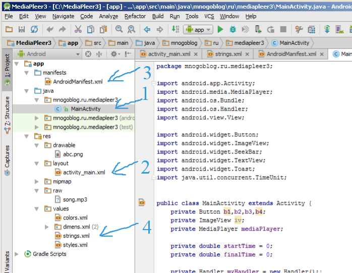352x273 pixels.
Task: Start debugging with the bug icon
Action: (x=233, y=30)
